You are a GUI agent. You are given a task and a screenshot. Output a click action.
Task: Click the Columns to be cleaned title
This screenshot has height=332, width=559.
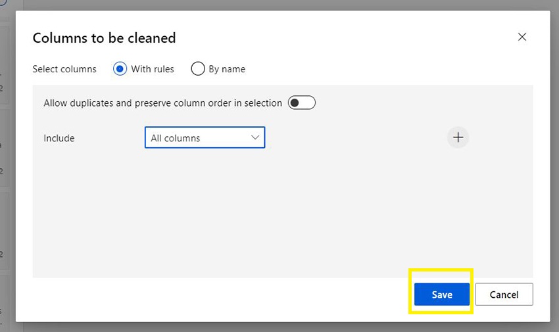104,37
